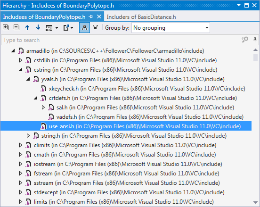
Task: Click the Collapse All toolbar icon
Action: [x=16, y=27]
